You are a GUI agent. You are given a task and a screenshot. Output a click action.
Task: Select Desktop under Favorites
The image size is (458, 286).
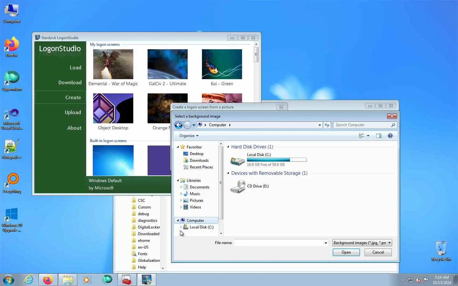(x=193, y=154)
